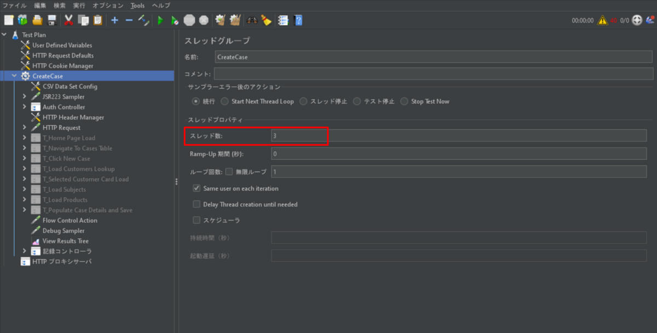Open the 編集 menu
657x333 pixels.
[41, 5]
